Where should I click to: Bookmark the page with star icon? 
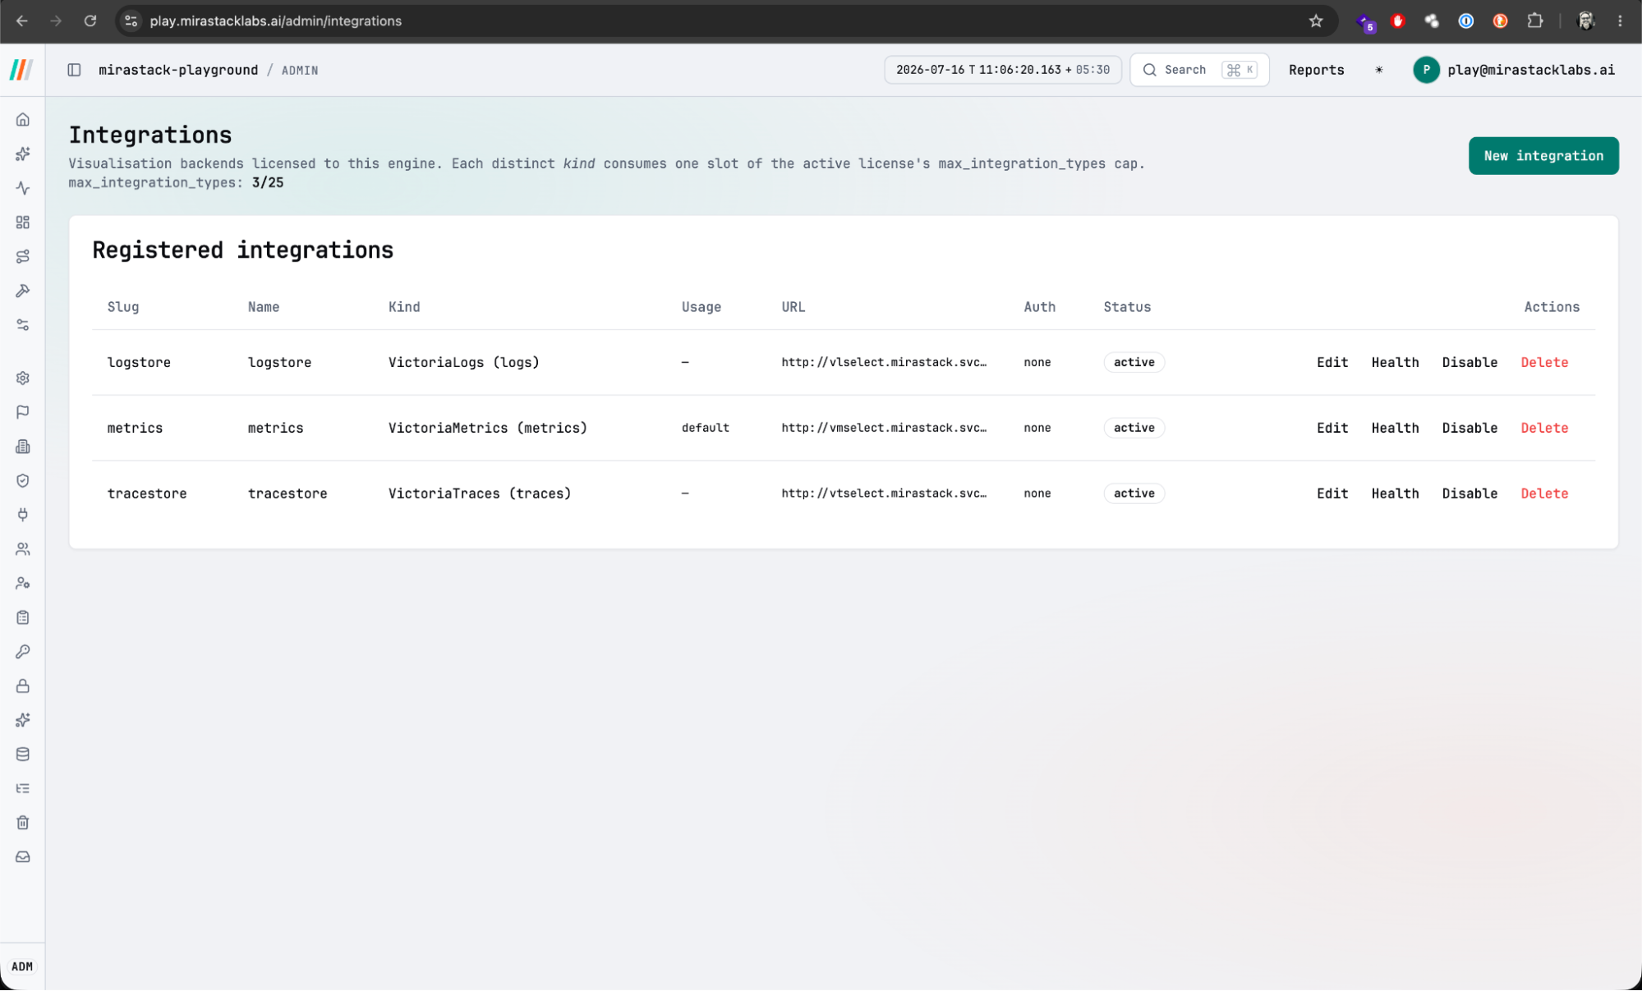1316,21
